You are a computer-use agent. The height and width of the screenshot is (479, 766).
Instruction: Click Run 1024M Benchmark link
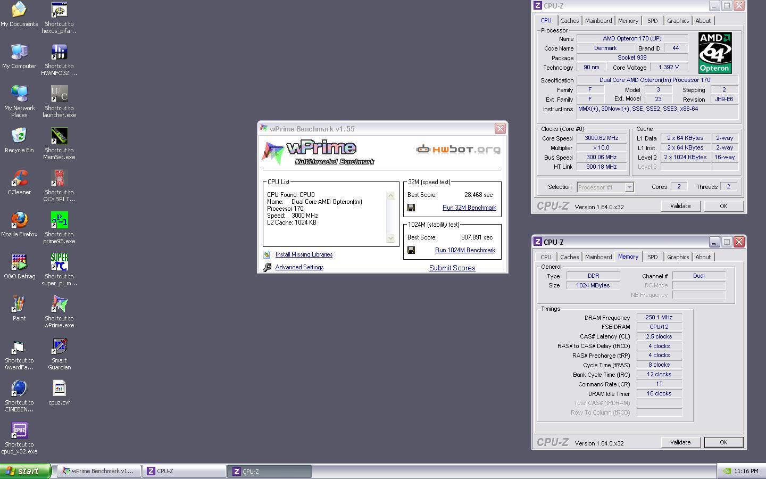465,250
